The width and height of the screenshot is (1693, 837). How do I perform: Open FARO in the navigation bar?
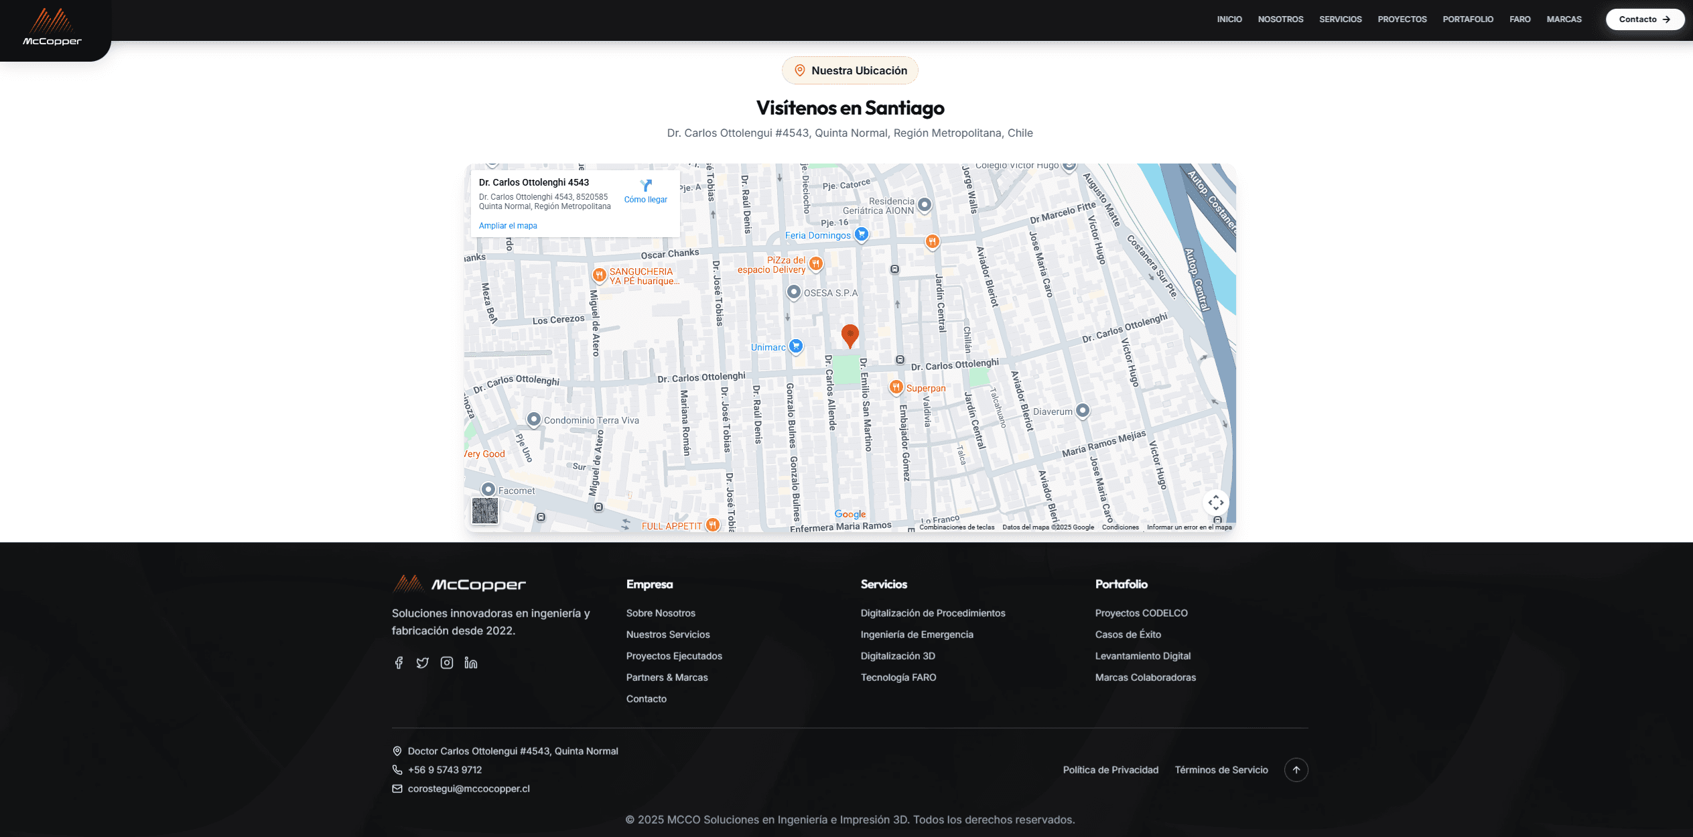(1520, 19)
